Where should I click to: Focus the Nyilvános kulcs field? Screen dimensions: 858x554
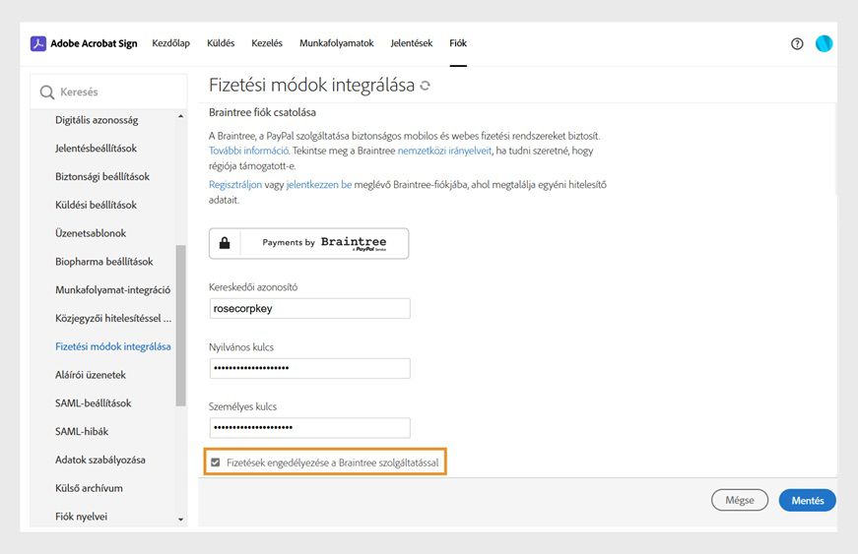coord(309,368)
